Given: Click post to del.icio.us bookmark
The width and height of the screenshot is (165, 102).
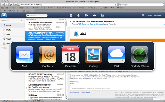Looking at the screenshot, I should tap(79, 8).
